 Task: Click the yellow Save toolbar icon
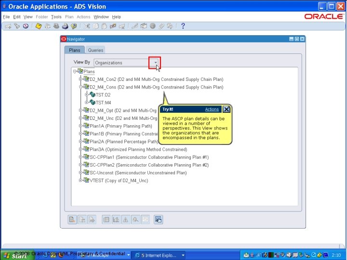[x=39, y=26]
